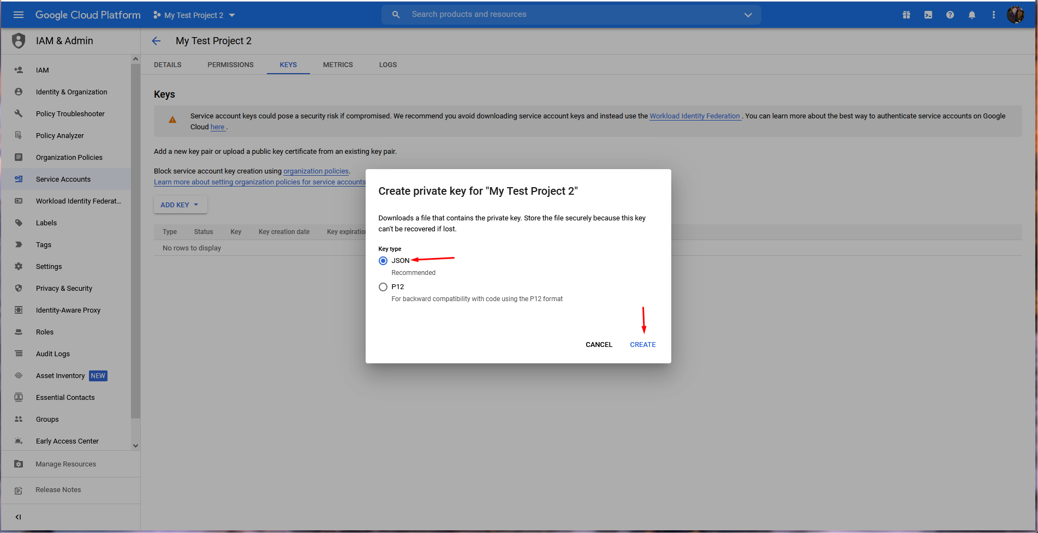Open the gift free trial icon
Viewport: 1038px width, 533px height.
(906, 15)
